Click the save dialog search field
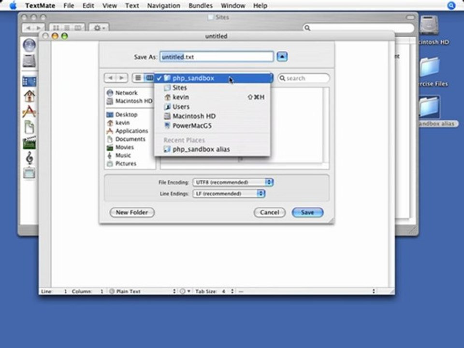The height and width of the screenshot is (348, 464). (x=304, y=78)
